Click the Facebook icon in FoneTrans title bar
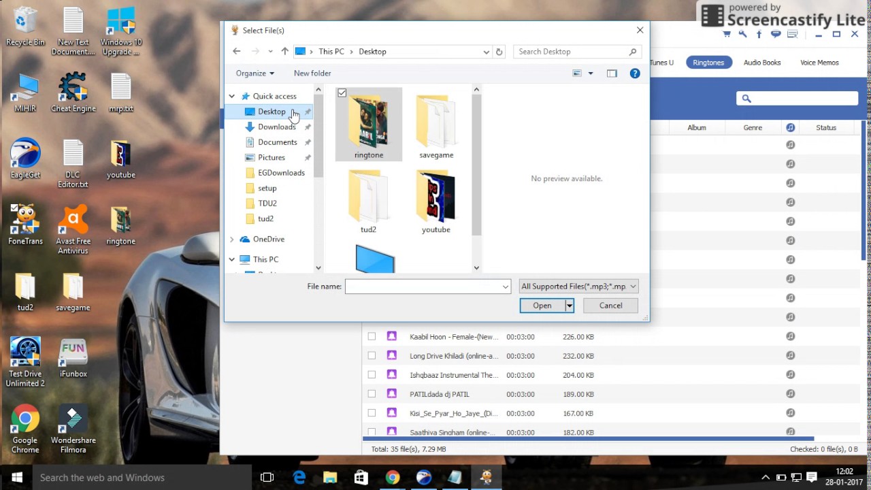The height and width of the screenshot is (490, 871). [759, 34]
